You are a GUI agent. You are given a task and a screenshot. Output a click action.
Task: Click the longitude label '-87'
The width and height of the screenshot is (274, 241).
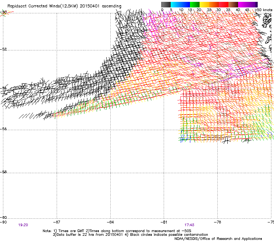57,222
